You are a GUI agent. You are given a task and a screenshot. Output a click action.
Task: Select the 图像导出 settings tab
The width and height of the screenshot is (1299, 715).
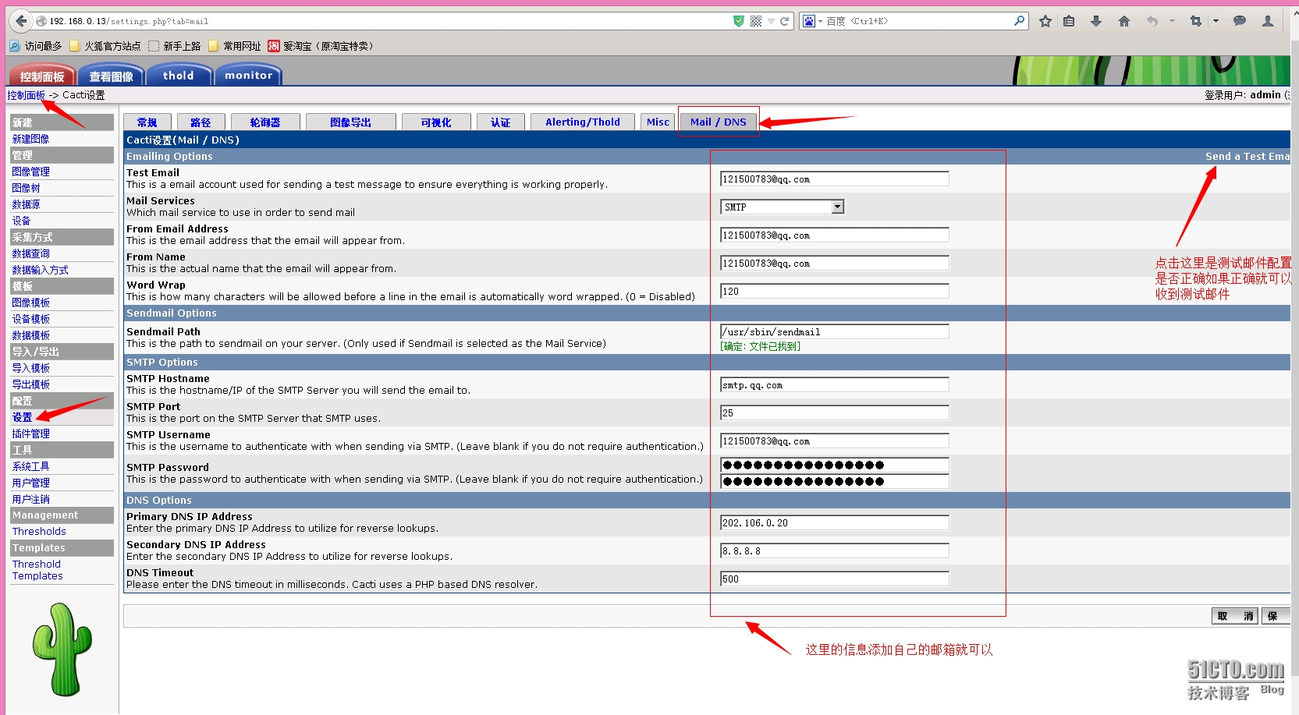click(351, 122)
